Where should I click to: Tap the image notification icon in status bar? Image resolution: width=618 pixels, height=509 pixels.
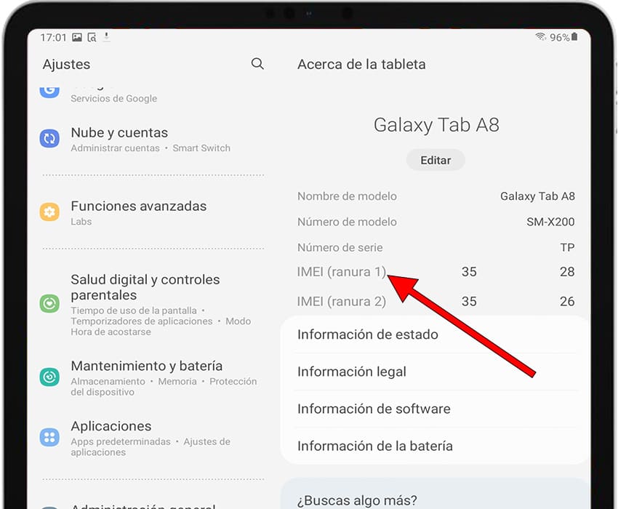pyautogui.click(x=77, y=38)
